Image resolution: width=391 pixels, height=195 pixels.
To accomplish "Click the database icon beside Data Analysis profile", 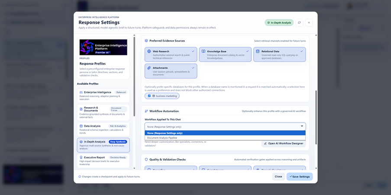I will pyautogui.click(x=81, y=126).
